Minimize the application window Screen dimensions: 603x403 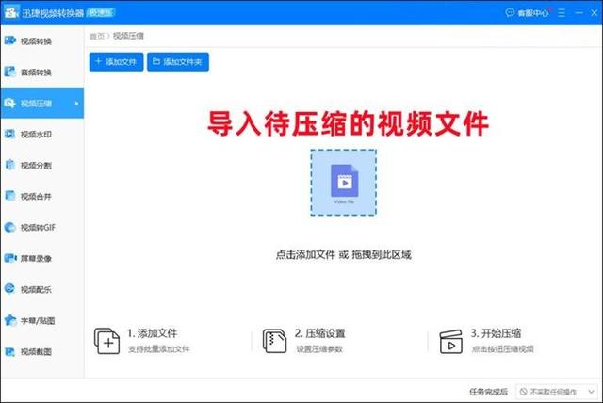pyautogui.click(x=579, y=12)
